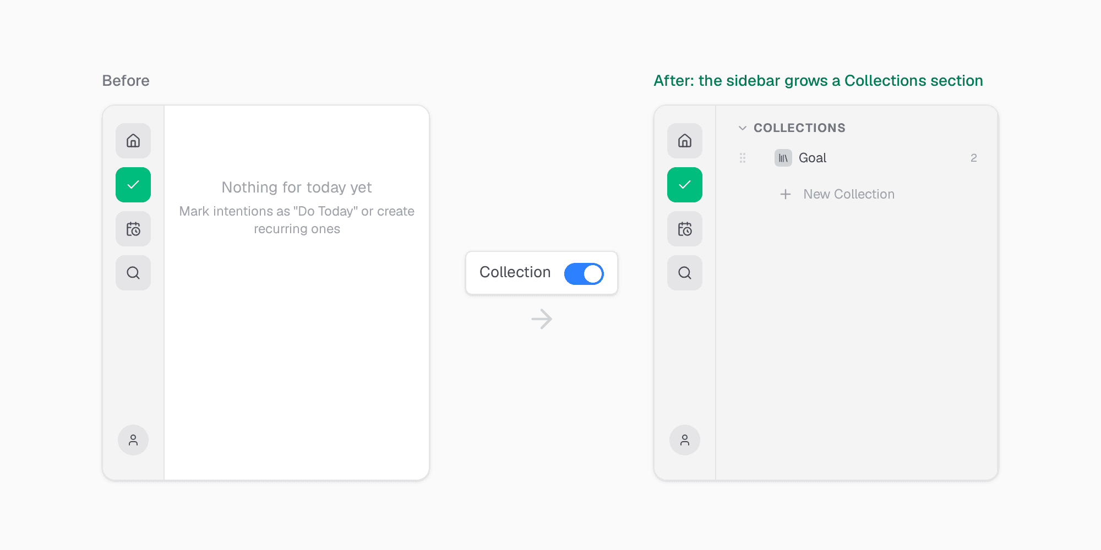
Task: Click the drag handle dots beside Goal
Action: 743,158
